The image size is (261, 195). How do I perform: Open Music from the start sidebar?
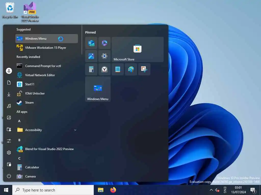pos(9,106)
